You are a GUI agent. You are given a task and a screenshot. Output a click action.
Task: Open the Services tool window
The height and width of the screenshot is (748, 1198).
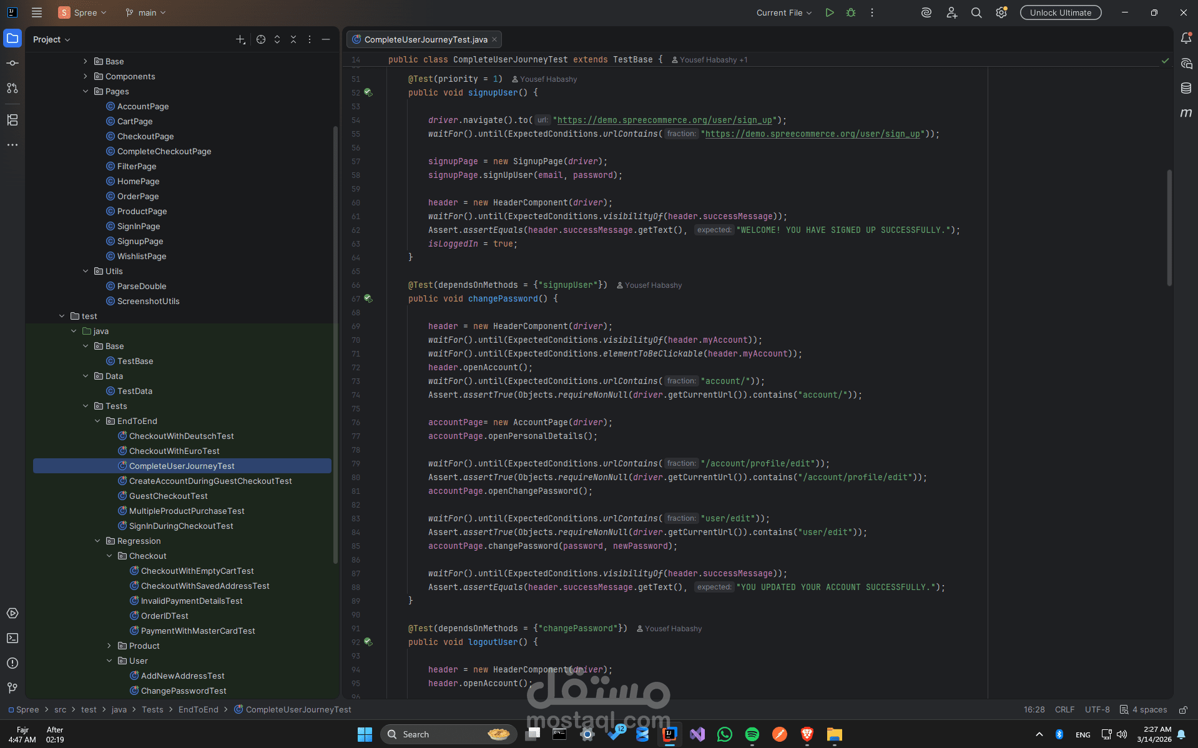(x=12, y=613)
